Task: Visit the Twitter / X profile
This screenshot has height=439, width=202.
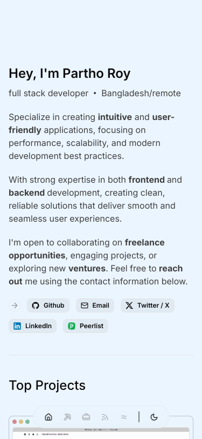Action: click(148, 305)
